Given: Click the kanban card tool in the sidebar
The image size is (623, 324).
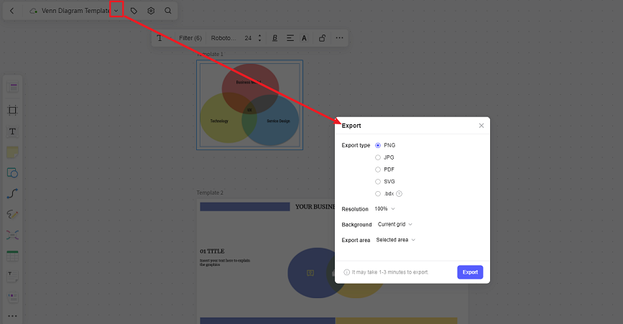Looking at the screenshot, I should 12,297.
